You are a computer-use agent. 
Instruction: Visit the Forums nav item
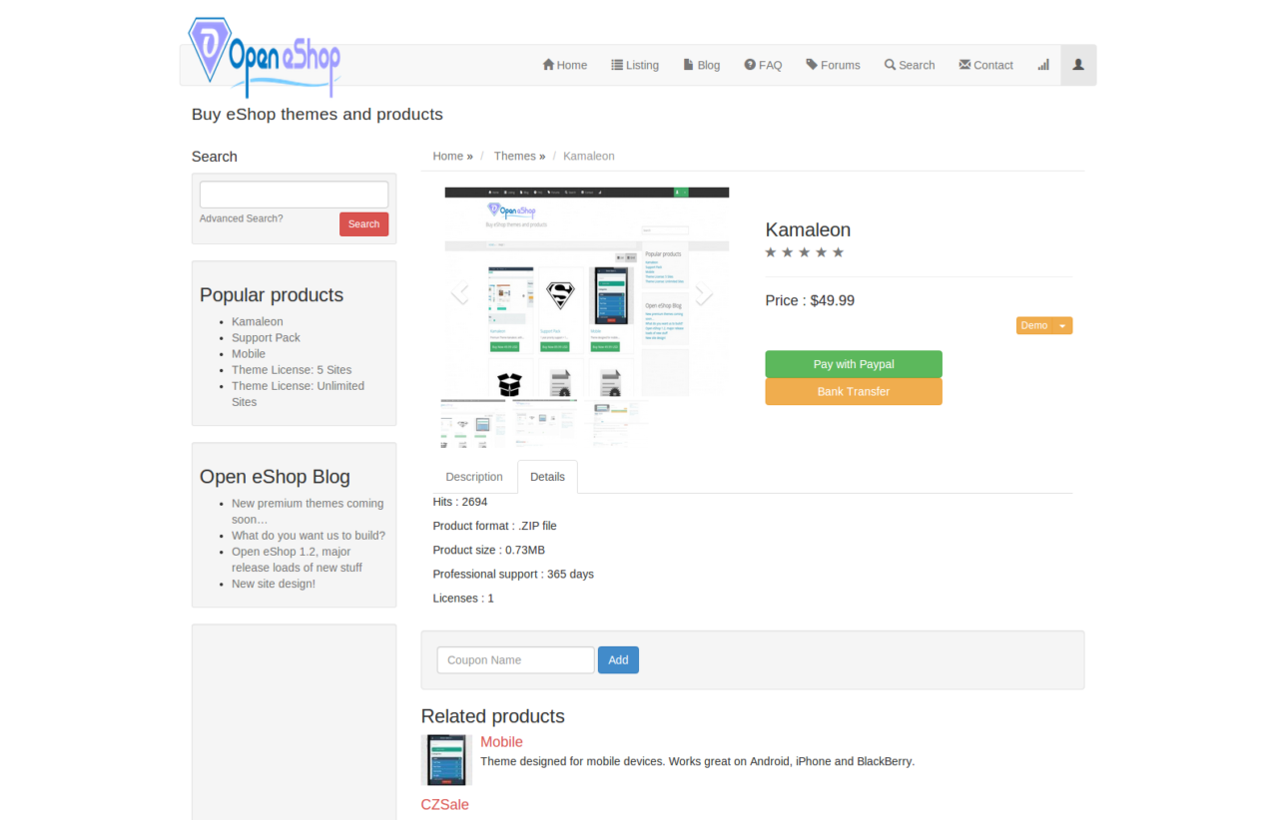point(833,65)
